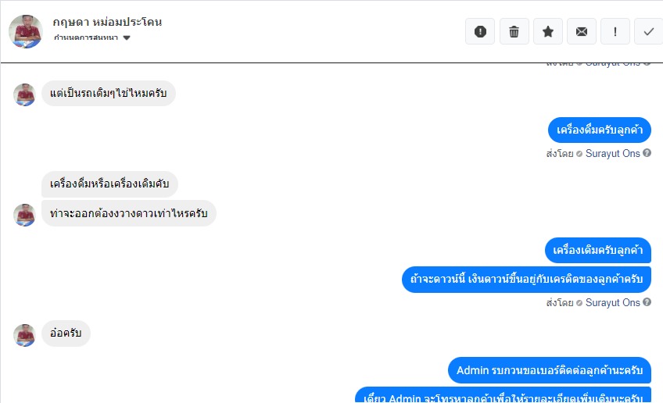This screenshot has width=663, height=403.
Task: Select the blue bubble เครื่องเดิมครับลูกค้า
Action: pos(598,250)
